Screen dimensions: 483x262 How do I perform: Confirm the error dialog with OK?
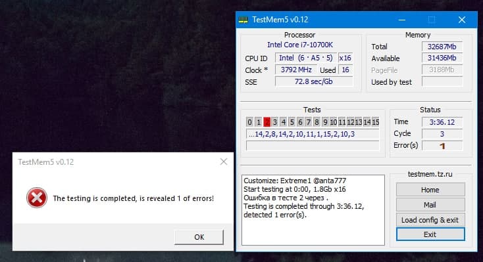(199, 237)
